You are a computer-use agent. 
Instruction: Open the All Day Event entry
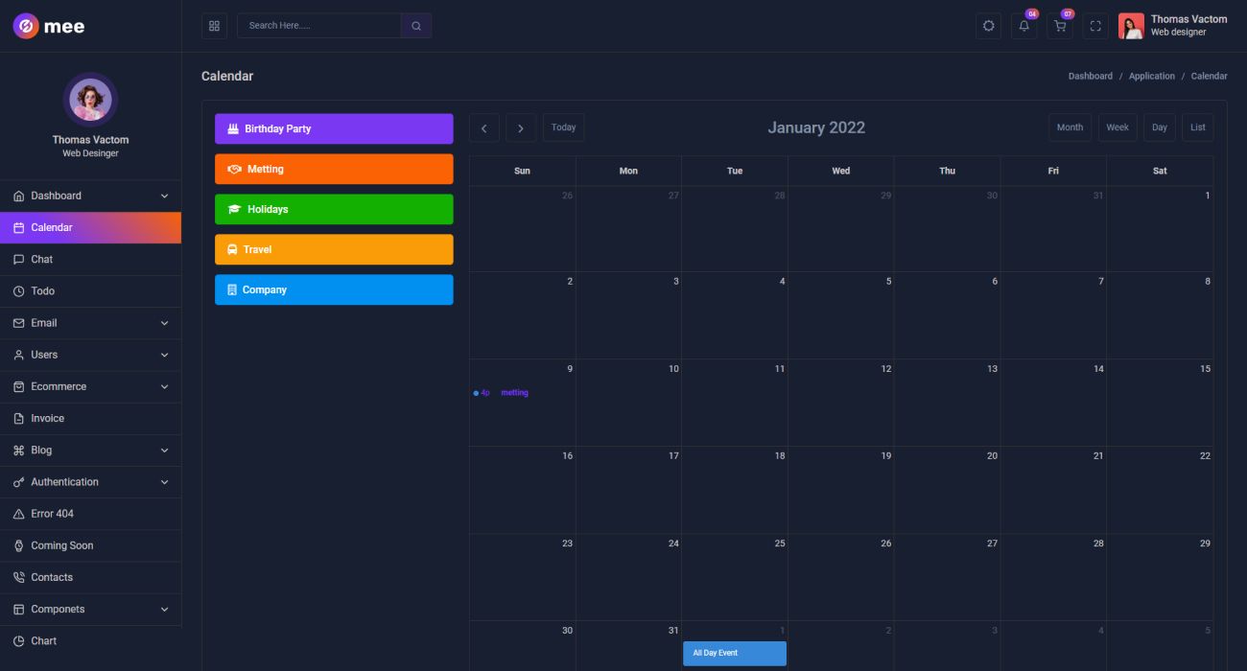pos(735,653)
